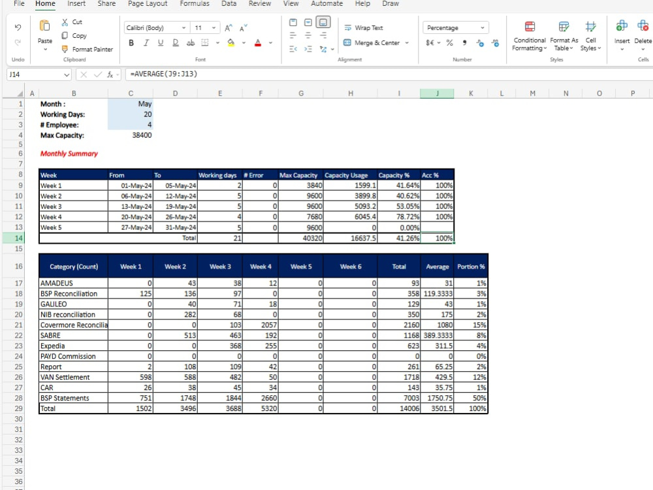Select the column J header
The height and width of the screenshot is (490, 653).
(437, 93)
